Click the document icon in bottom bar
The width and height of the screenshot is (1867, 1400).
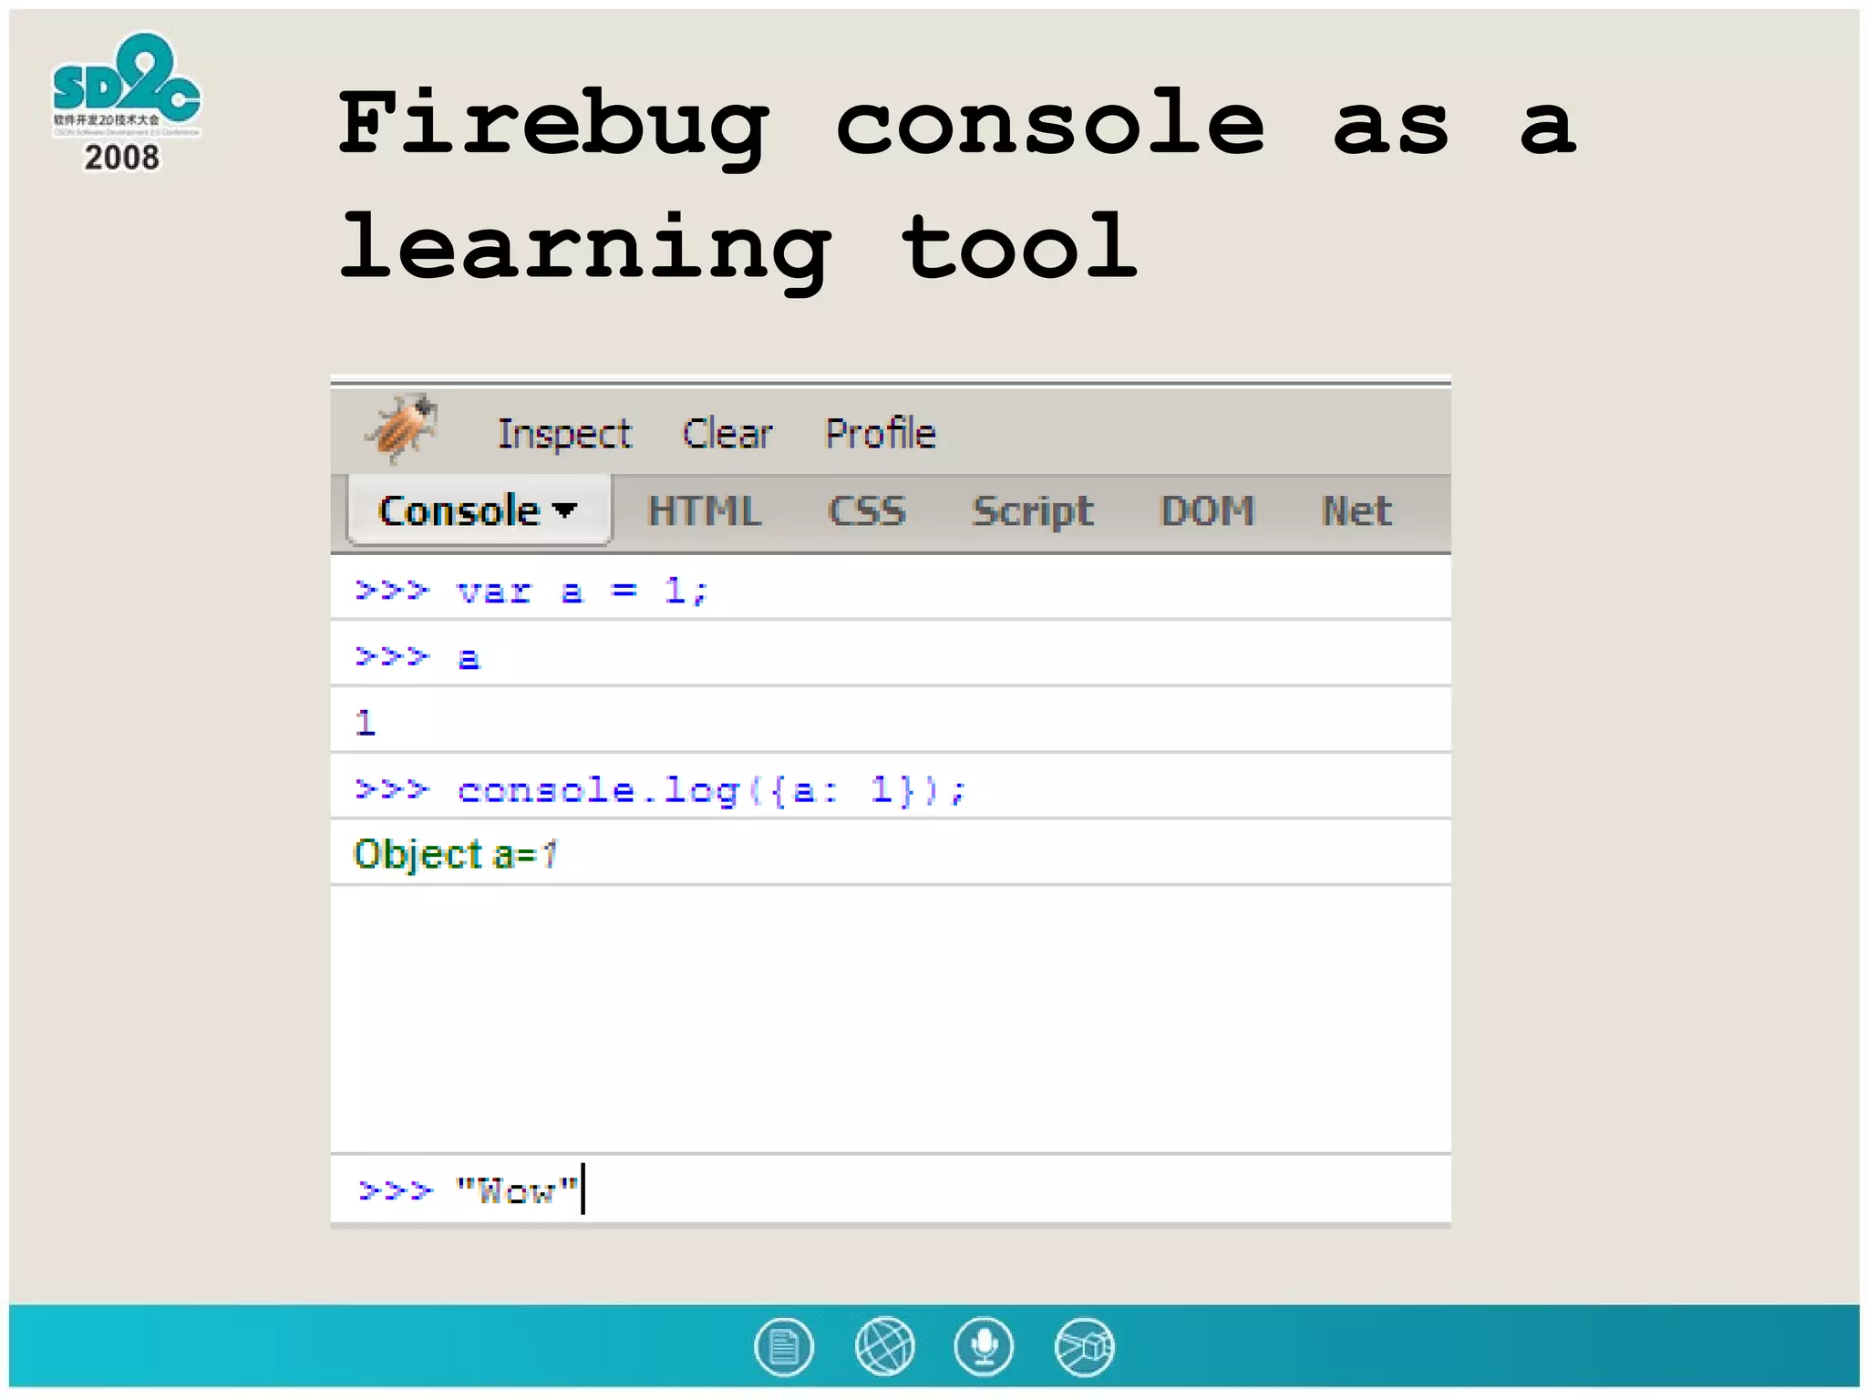[x=784, y=1346]
